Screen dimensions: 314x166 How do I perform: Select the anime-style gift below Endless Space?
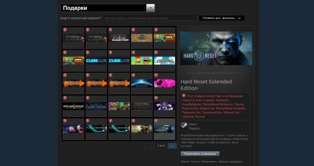click(x=74, y=129)
